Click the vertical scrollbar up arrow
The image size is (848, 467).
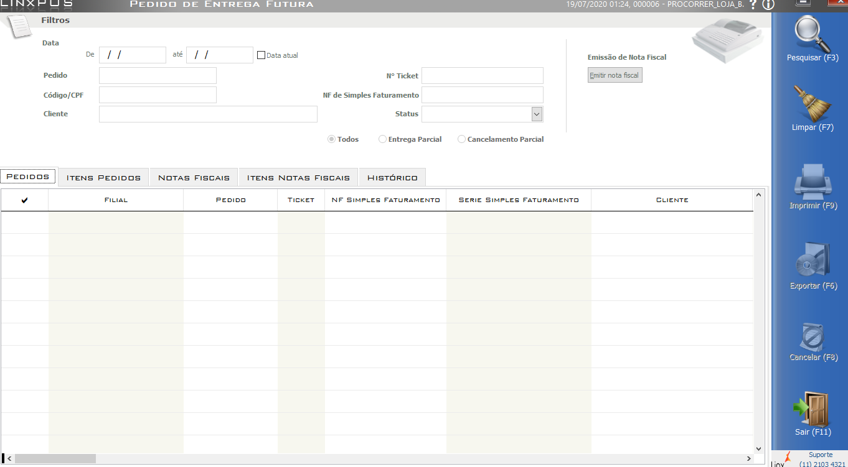[x=758, y=195]
